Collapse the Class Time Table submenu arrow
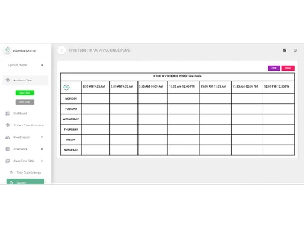304x228 pixels. pos(42,161)
